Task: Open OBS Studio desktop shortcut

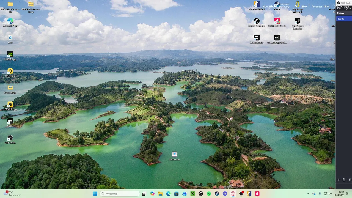Action: tap(10, 139)
